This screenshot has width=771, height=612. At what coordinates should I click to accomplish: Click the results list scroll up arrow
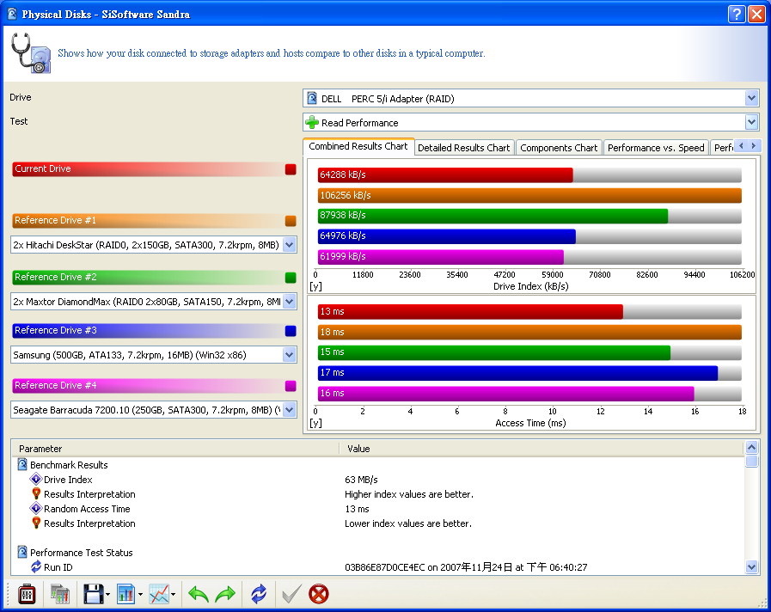[751, 447]
